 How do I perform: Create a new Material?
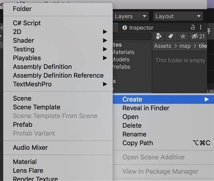(x=58, y=162)
